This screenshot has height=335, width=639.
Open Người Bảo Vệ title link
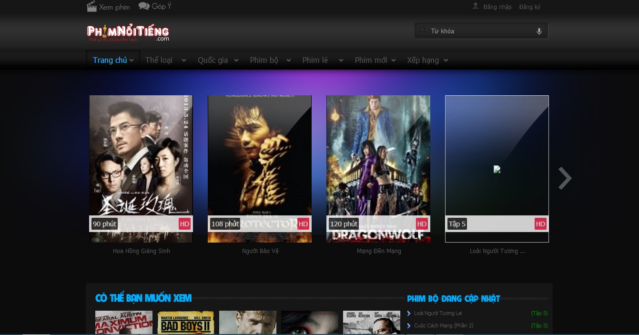260,251
